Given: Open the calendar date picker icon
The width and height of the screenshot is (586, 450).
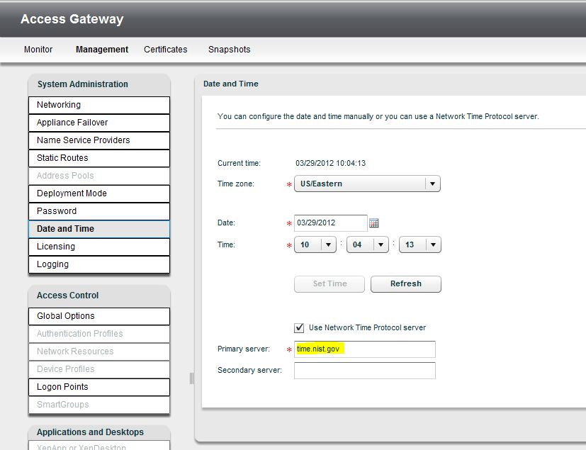Looking at the screenshot, I should [x=374, y=223].
